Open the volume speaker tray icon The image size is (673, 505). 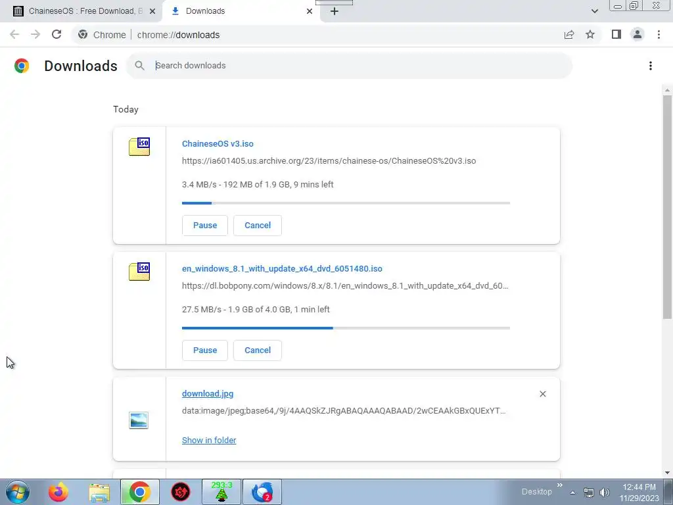tap(605, 493)
